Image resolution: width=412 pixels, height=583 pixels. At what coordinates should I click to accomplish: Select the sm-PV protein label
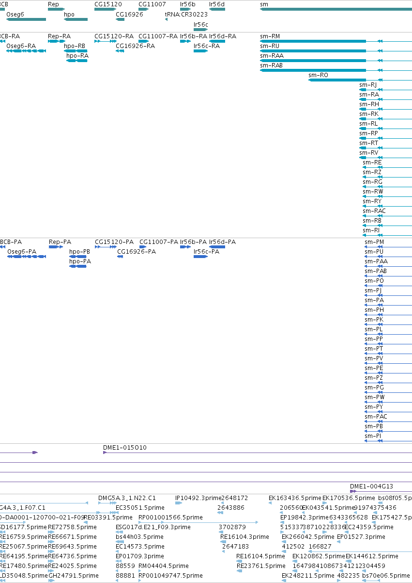[x=374, y=358]
